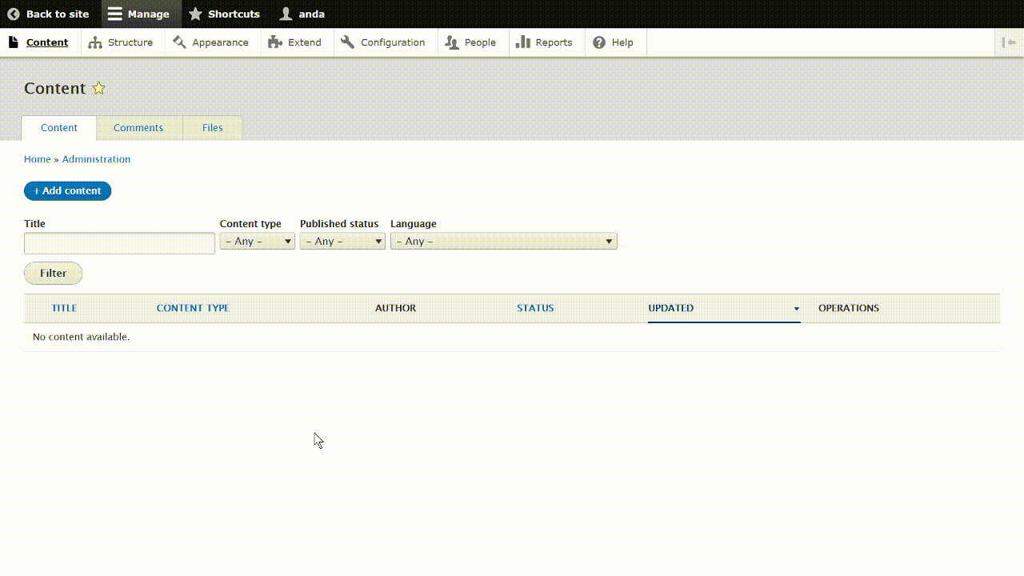
Task: Follow the Administration breadcrumb link
Action: [x=96, y=159]
